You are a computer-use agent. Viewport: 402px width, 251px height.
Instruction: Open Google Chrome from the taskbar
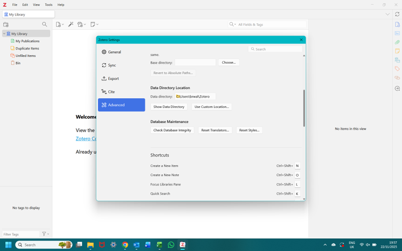tap(125, 245)
